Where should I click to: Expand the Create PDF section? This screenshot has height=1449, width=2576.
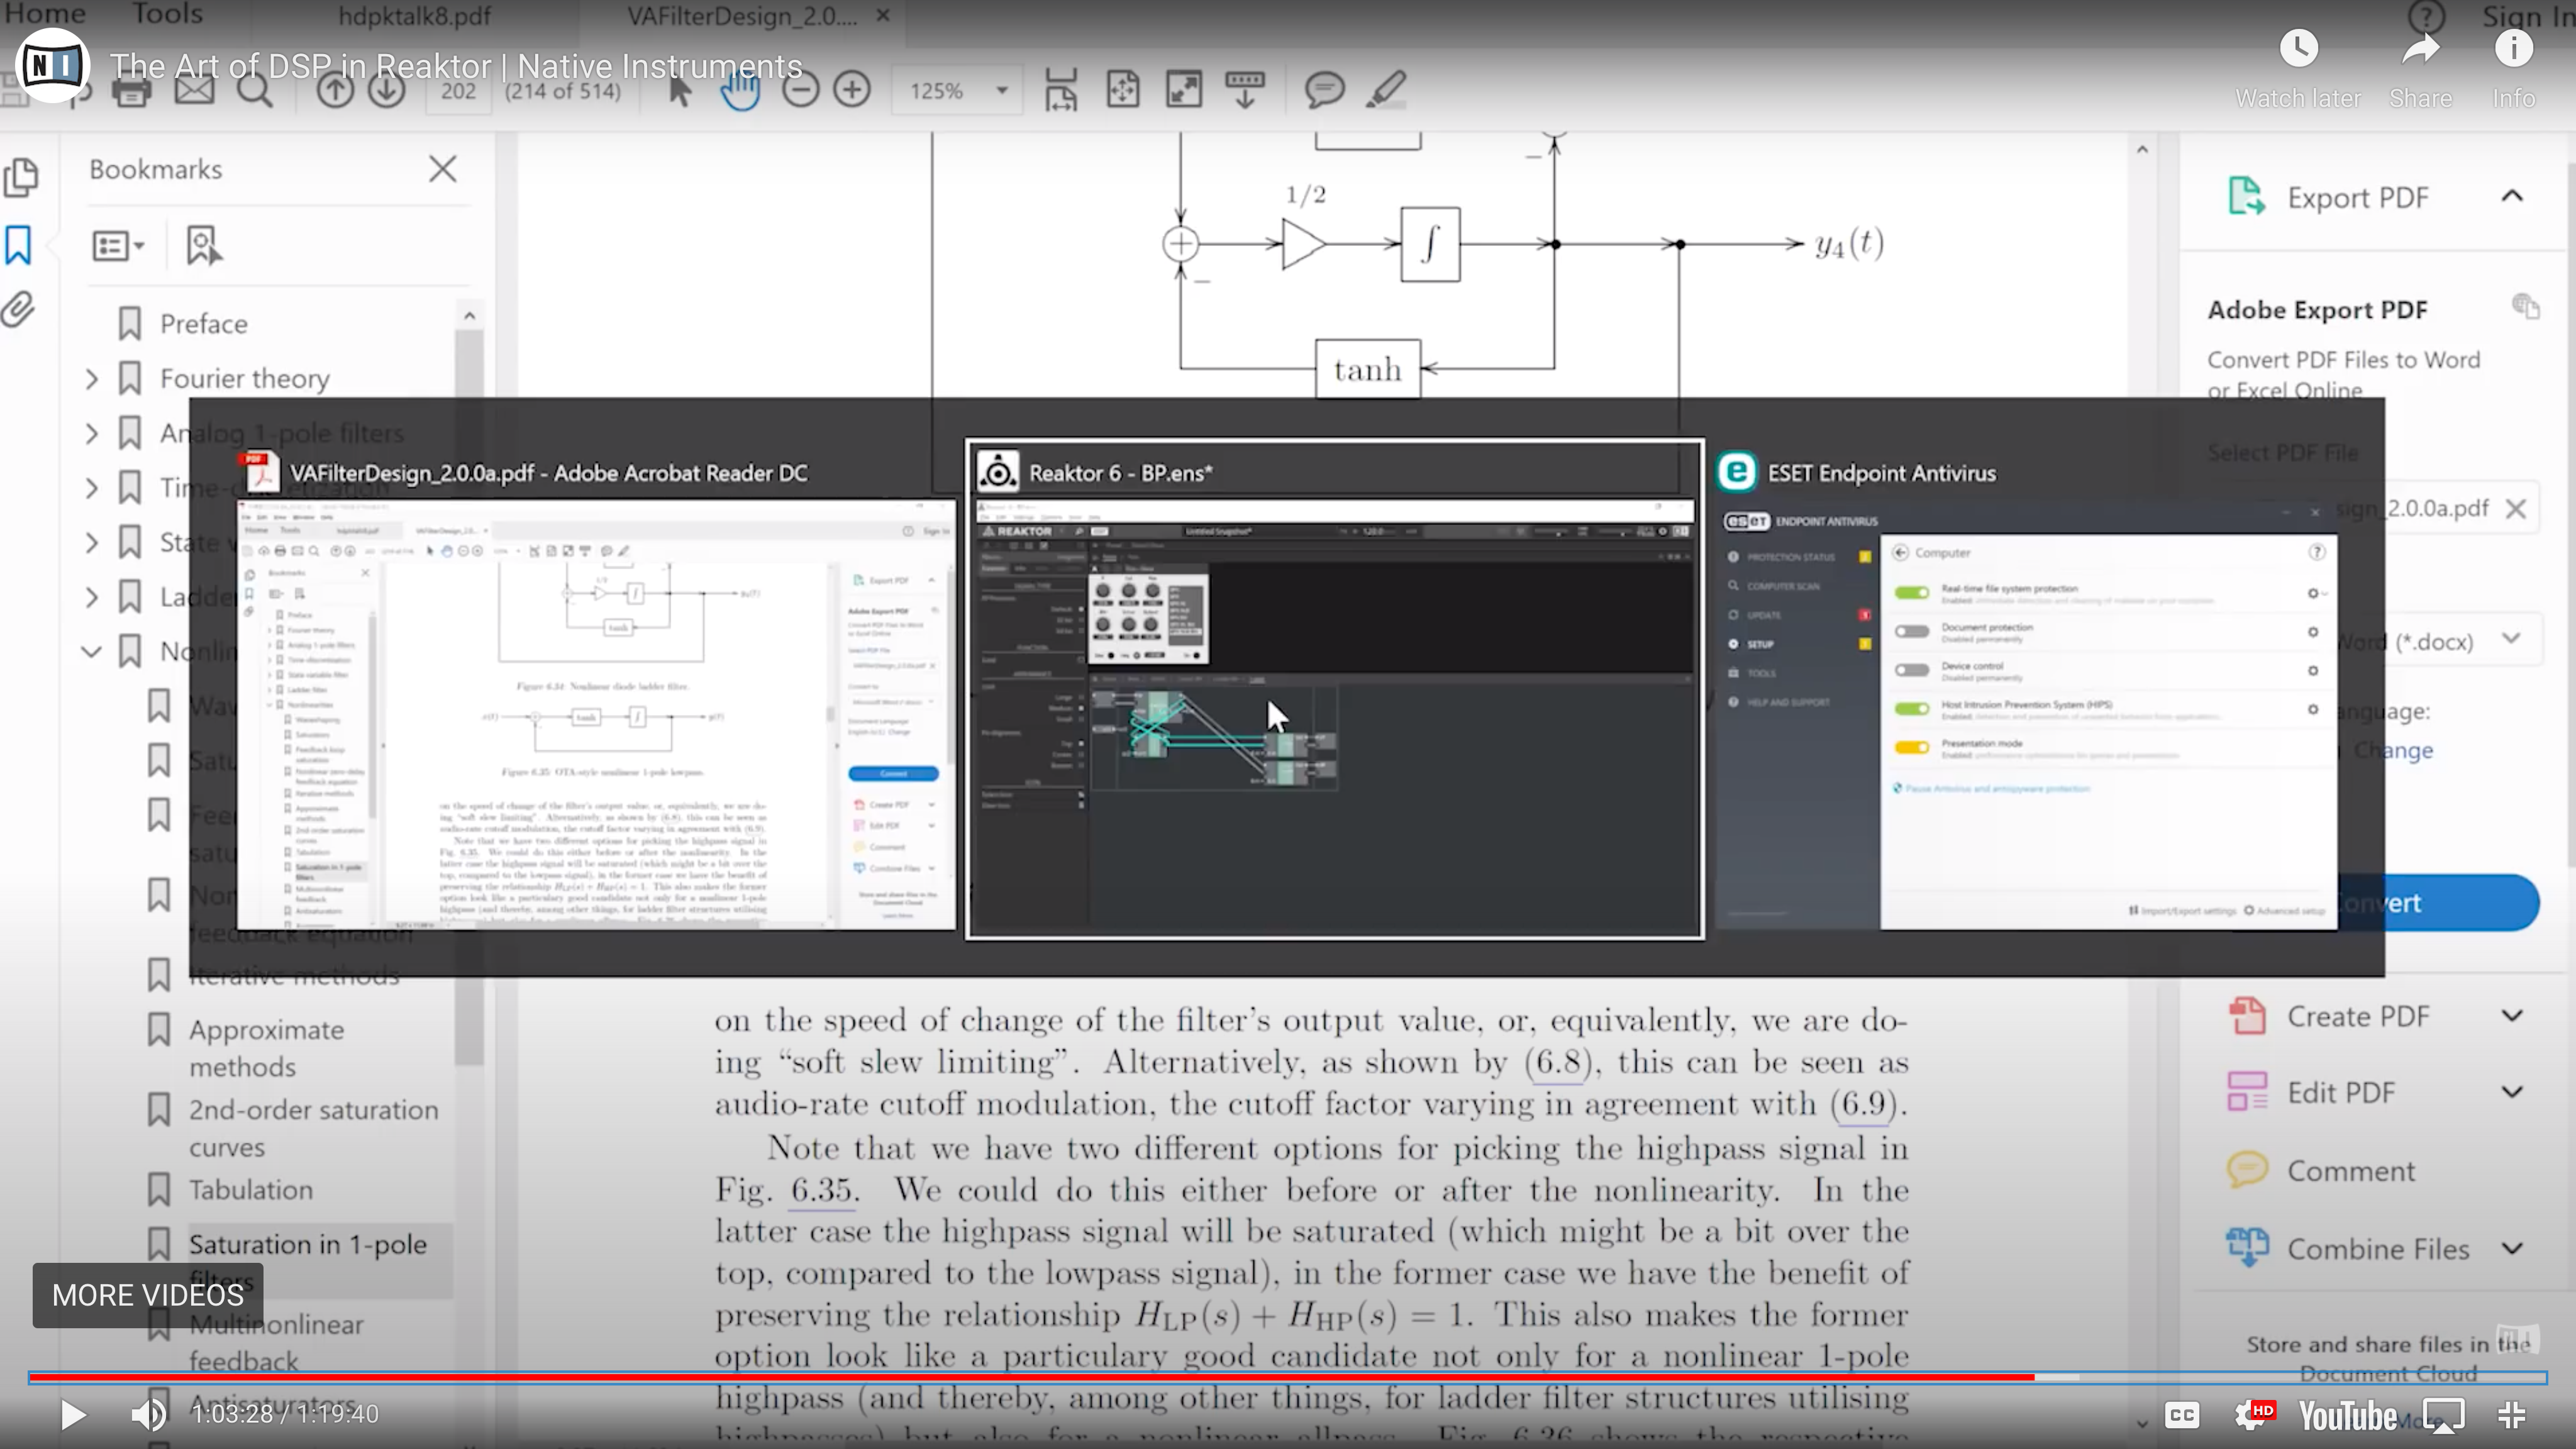coord(2511,1016)
